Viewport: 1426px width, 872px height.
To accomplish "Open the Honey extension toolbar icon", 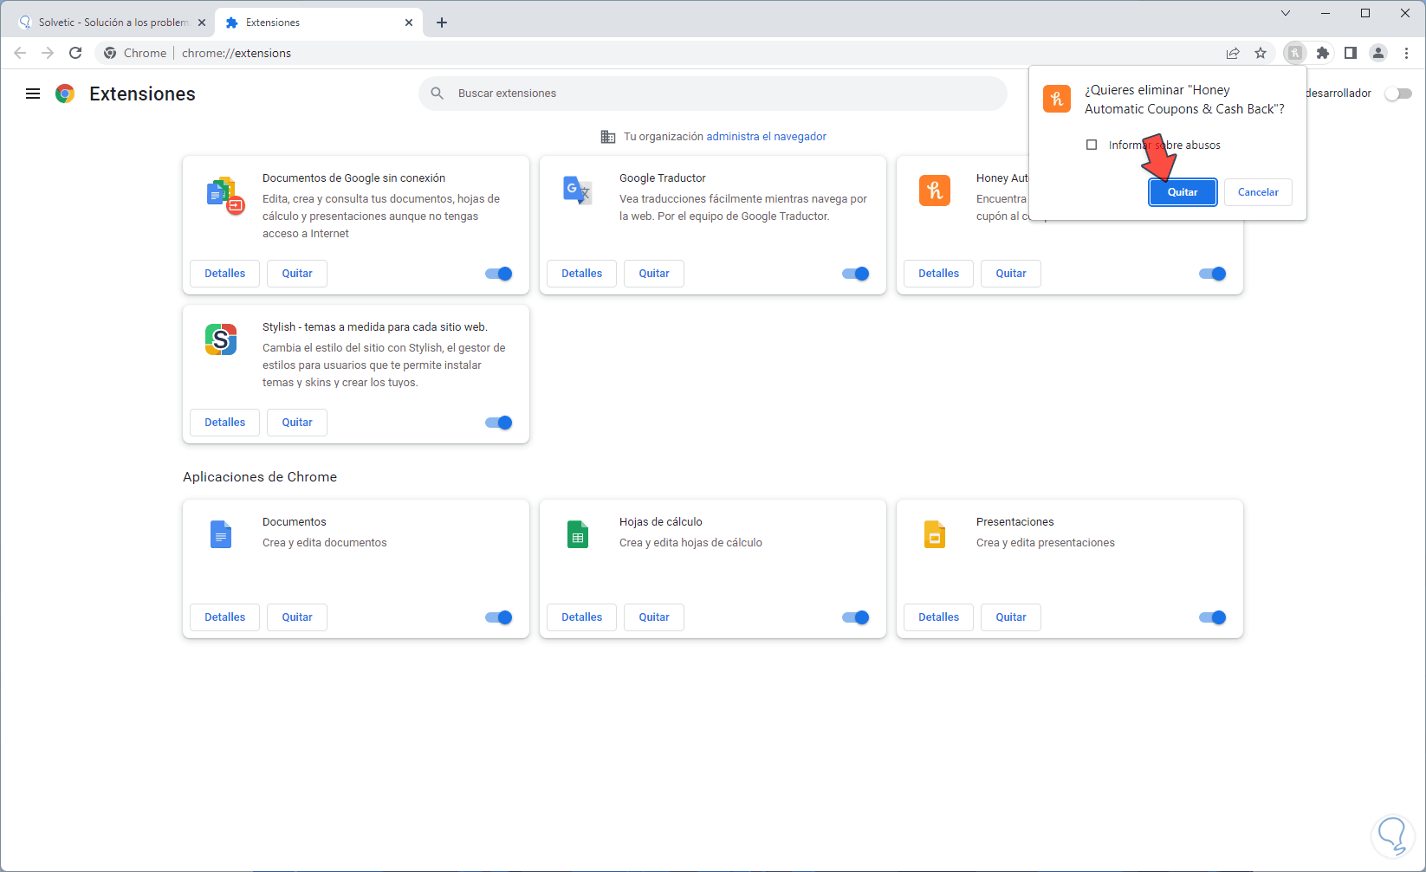I will (1294, 53).
